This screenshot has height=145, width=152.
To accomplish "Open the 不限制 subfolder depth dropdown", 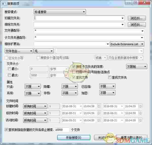I will 137,67.
